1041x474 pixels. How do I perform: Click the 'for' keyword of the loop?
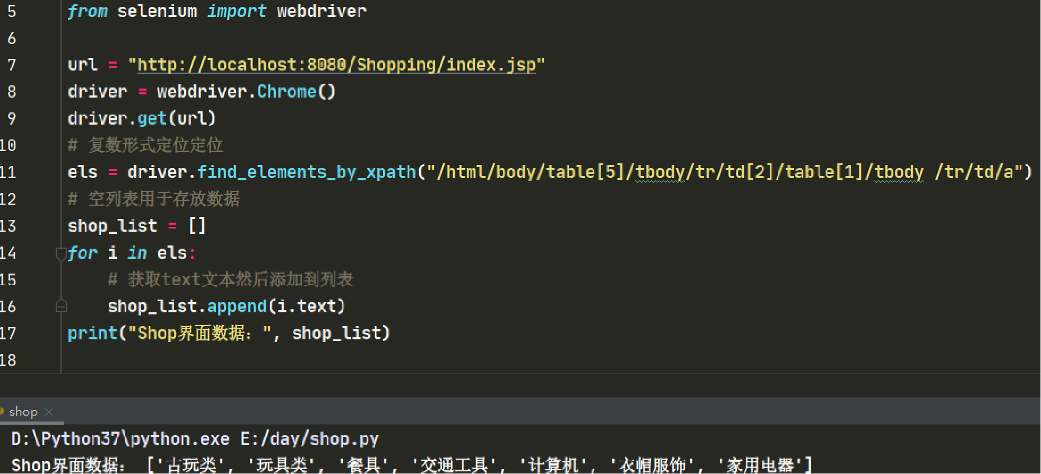point(82,253)
